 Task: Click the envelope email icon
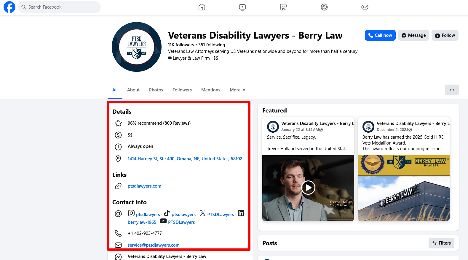(x=118, y=245)
